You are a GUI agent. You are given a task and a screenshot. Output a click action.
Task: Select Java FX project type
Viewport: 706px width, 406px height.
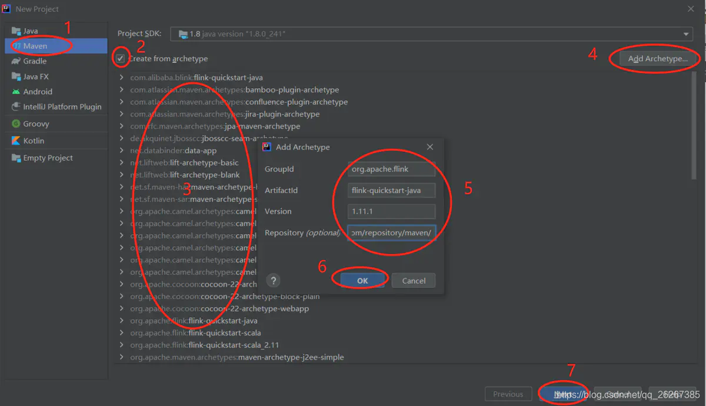click(x=56, y=76)
